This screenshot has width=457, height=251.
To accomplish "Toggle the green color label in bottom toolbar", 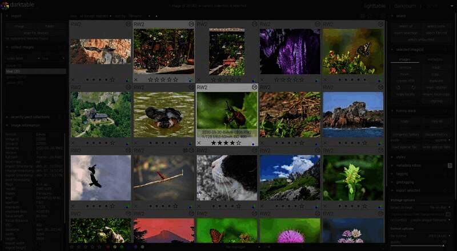I will pyautogui.click(x=121, y=247).
